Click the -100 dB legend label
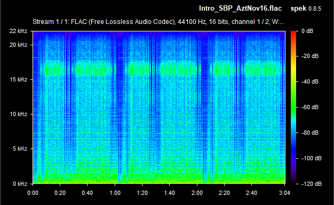 click(311, 158)
